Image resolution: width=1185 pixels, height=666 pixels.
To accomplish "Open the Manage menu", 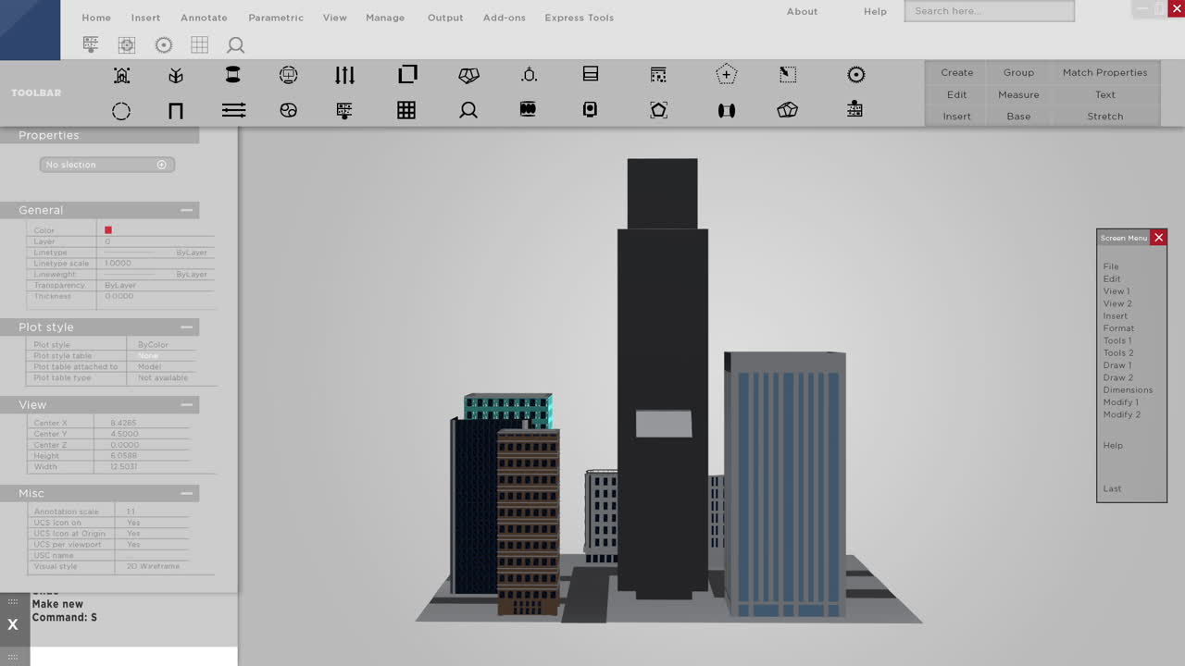I will [x=385, y=18].
